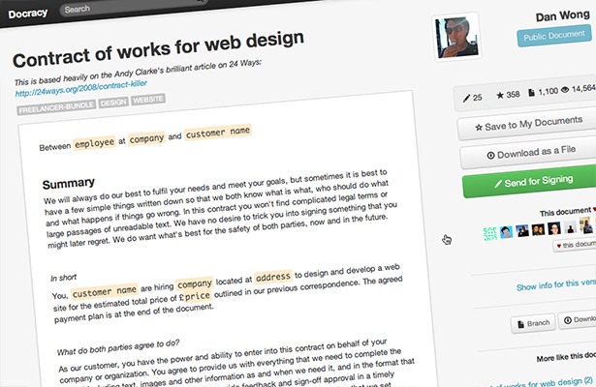596x387 pixels.
Task: Open Dan Wong's profile photo
Action: pyautogui.click(x=456, y=38)
